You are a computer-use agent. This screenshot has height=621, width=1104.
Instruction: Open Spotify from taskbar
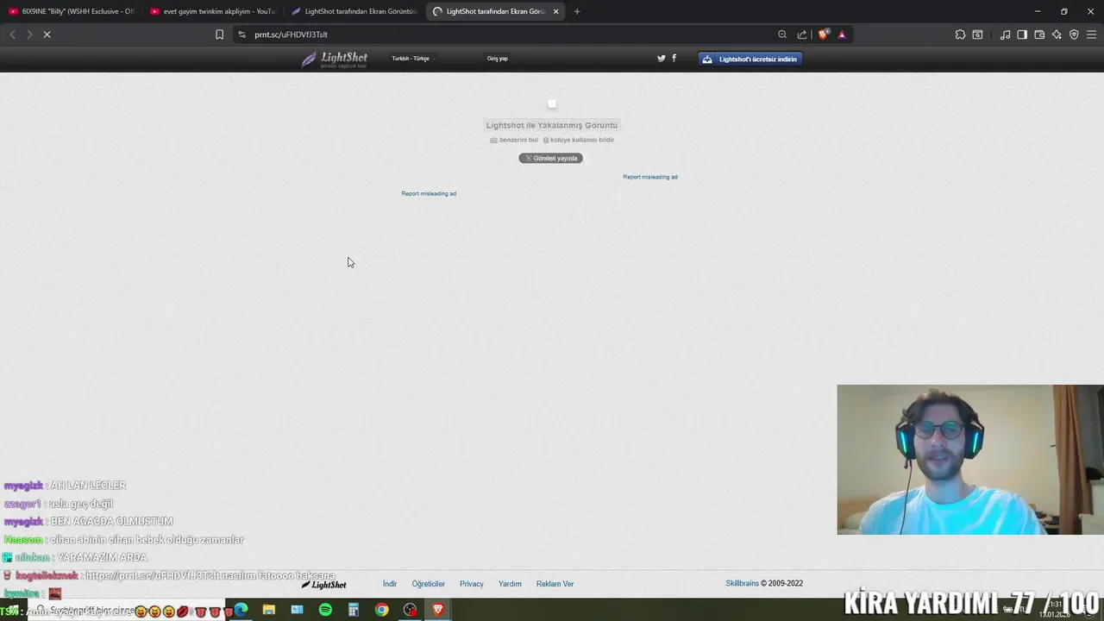(x=325, y=610)
